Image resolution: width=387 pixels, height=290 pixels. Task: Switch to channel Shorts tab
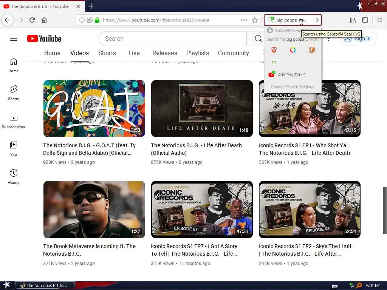point(107,53)
